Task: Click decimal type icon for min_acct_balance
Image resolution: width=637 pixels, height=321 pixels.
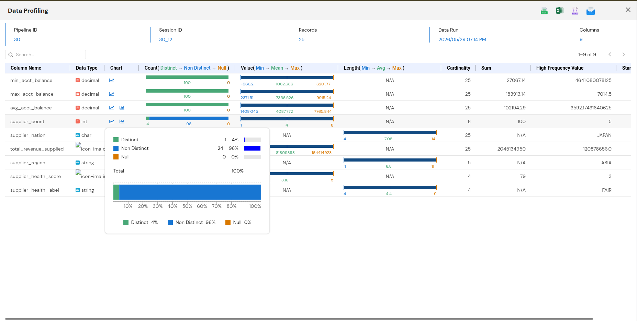Action: point(78,80)
